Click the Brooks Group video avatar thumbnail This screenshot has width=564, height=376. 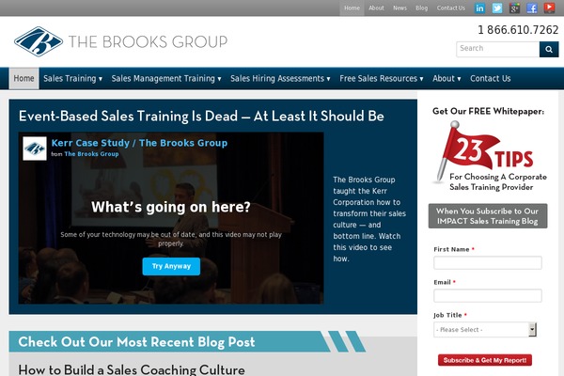pos(35,149)
